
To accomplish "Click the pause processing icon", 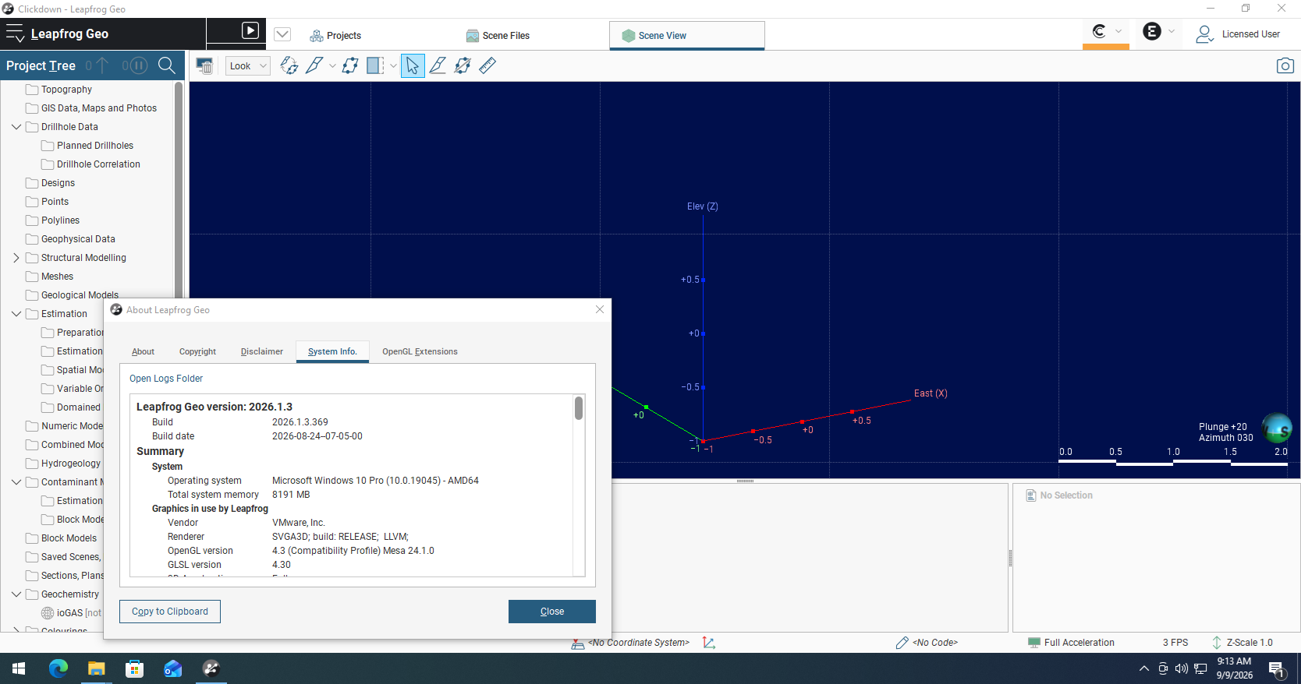I will click(138, 65).
